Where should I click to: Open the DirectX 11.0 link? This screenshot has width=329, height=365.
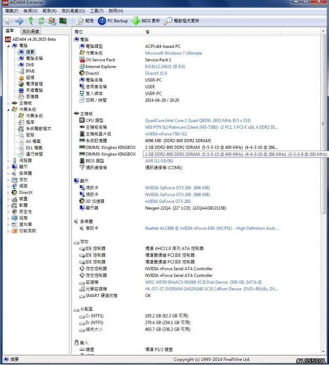156,73
